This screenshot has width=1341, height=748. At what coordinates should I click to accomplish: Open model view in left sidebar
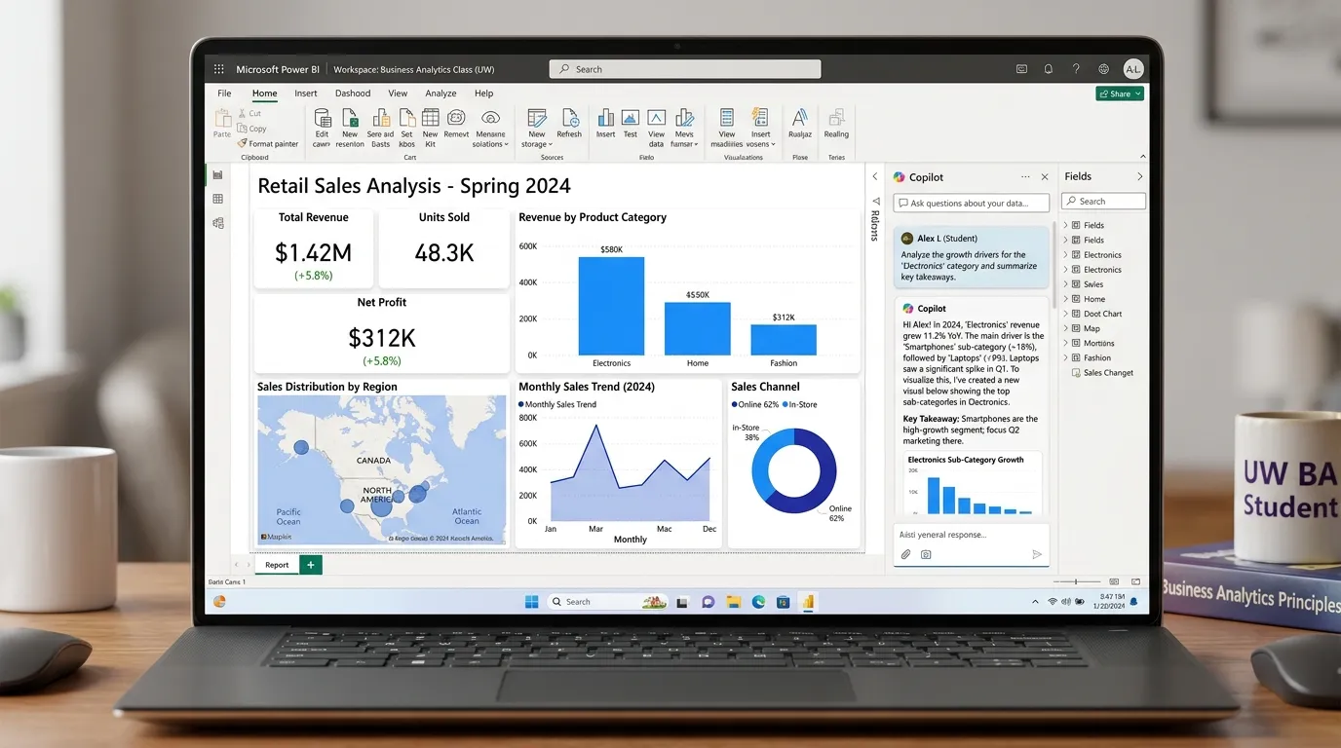tap(218, 223)
